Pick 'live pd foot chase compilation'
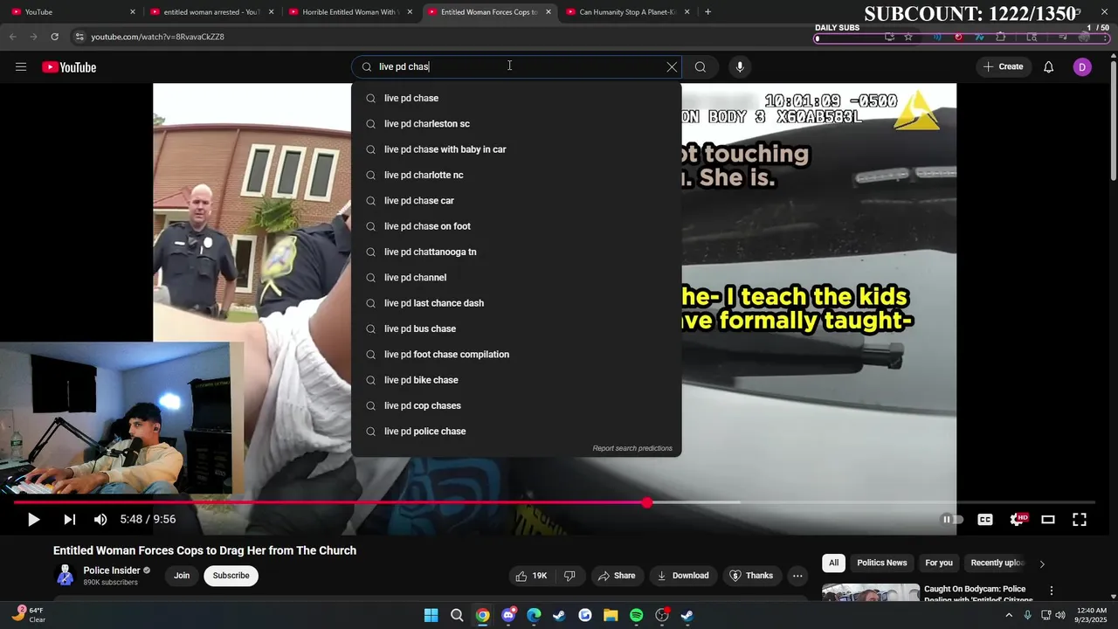This screenshot has height=629, width=1118. coord(516,355)
